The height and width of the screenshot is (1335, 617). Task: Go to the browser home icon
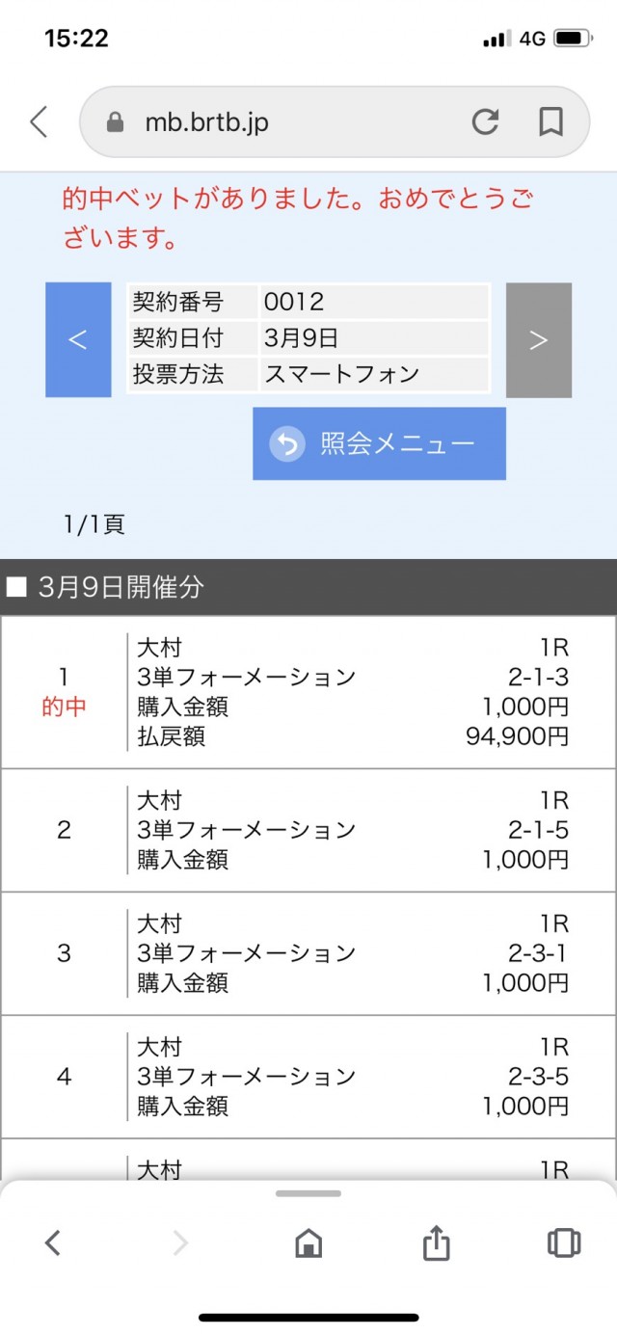coord(308,1243)
